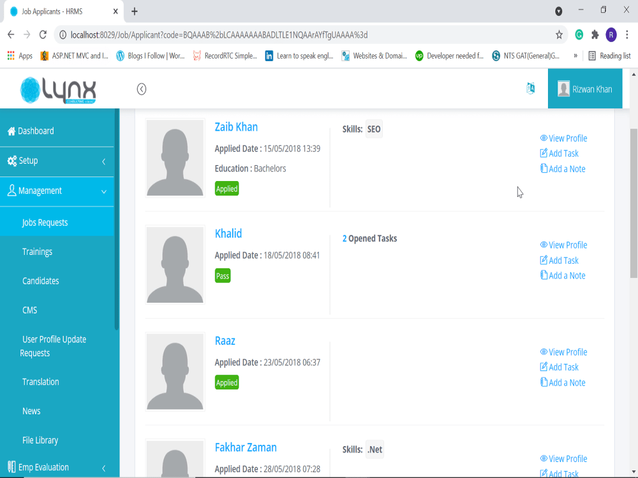Click Khalid's 2 Opened Tasks text

point(369,238)
